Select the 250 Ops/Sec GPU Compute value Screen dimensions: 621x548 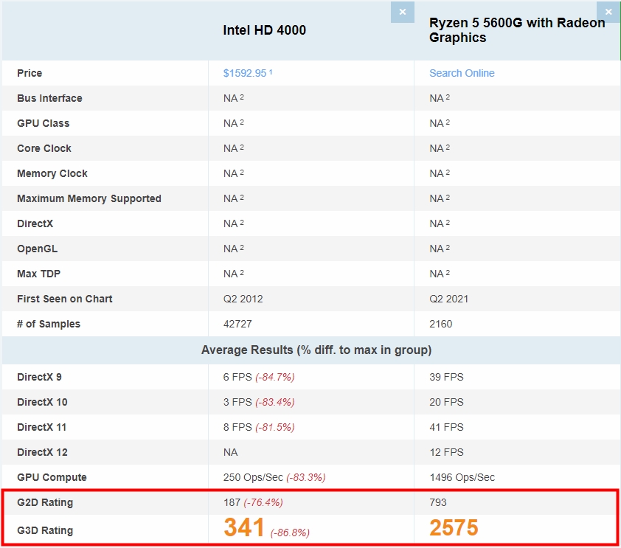(253, 477)
